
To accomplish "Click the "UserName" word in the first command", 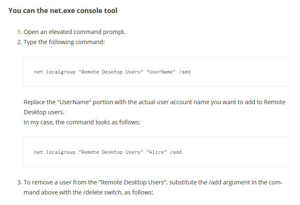I will (x=161, y=72).
